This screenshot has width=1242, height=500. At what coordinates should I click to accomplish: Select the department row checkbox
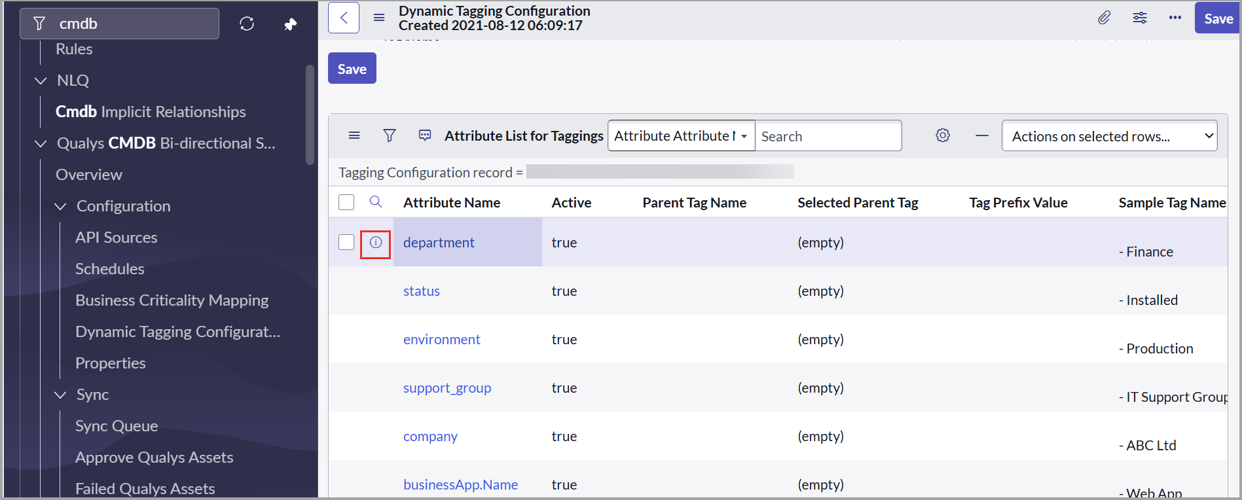tap(346, 243)
